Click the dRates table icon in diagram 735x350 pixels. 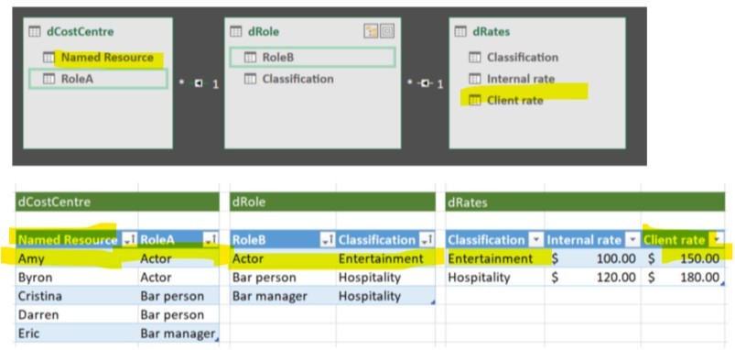[460, 32]
